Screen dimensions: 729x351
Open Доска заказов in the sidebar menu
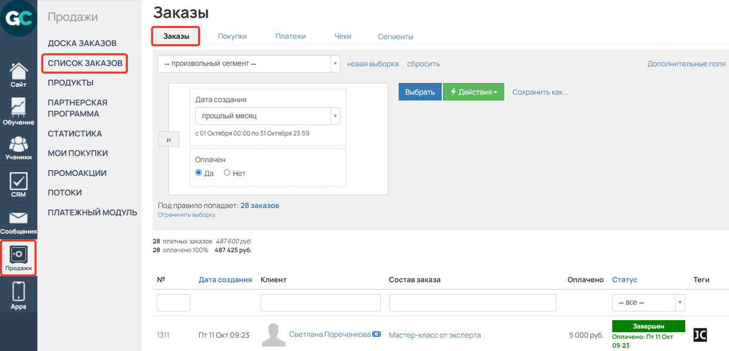click(83, 43)
